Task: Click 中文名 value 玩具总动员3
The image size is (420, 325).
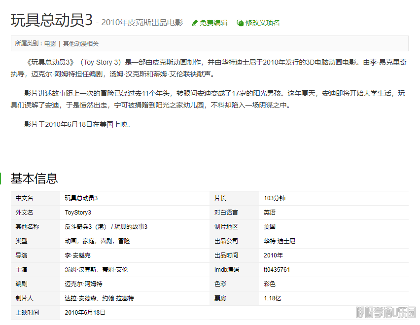Action: click(81, 198)
